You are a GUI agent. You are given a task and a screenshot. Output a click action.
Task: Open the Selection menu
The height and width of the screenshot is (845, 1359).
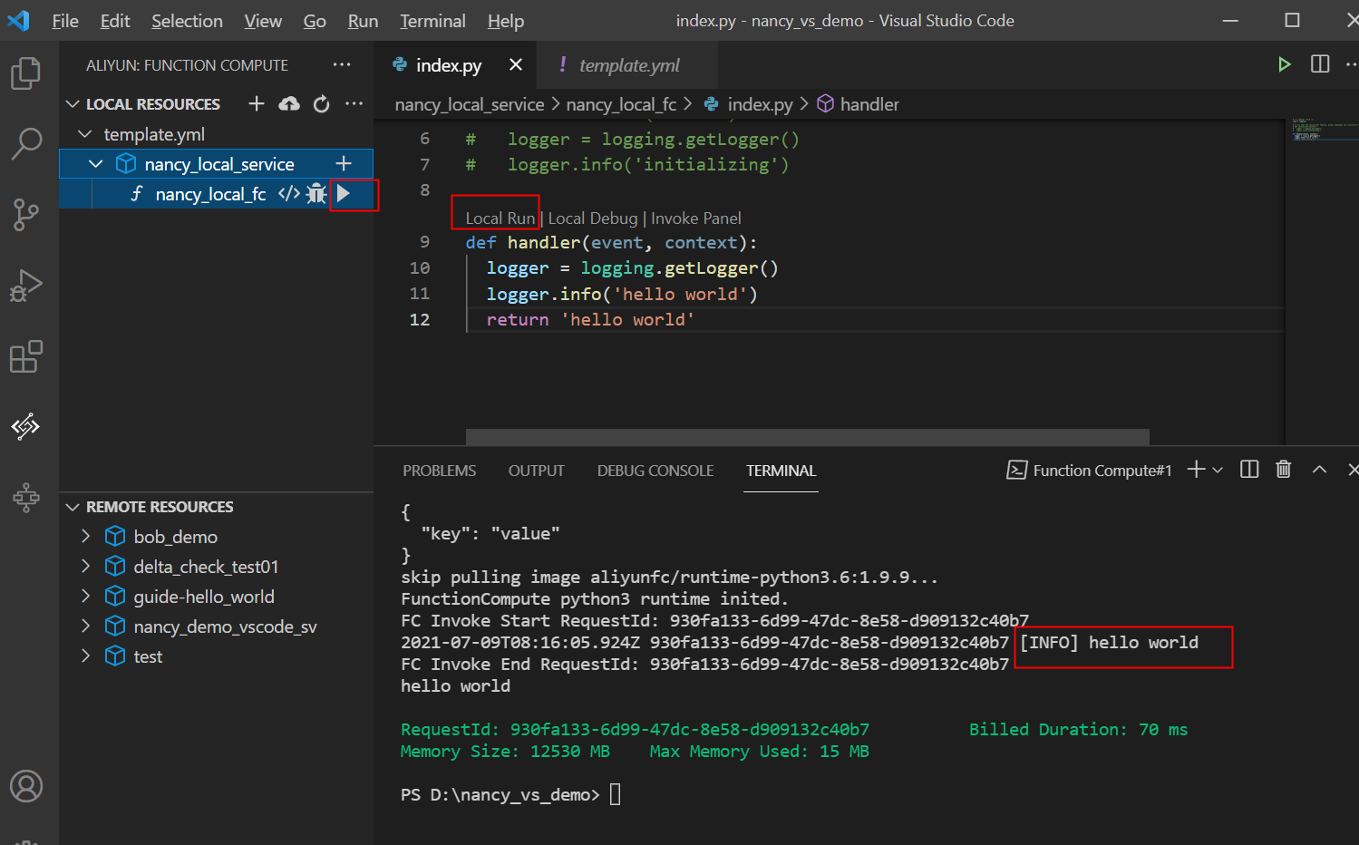pos(187,21)
